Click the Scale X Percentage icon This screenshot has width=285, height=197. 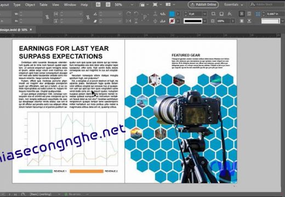point(56,14)
